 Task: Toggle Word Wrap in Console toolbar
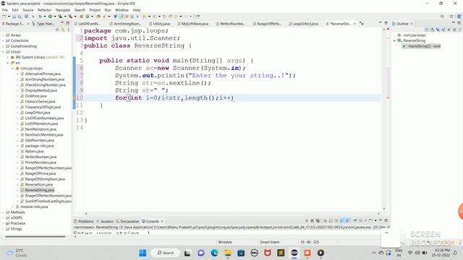(x=336, y=220)
